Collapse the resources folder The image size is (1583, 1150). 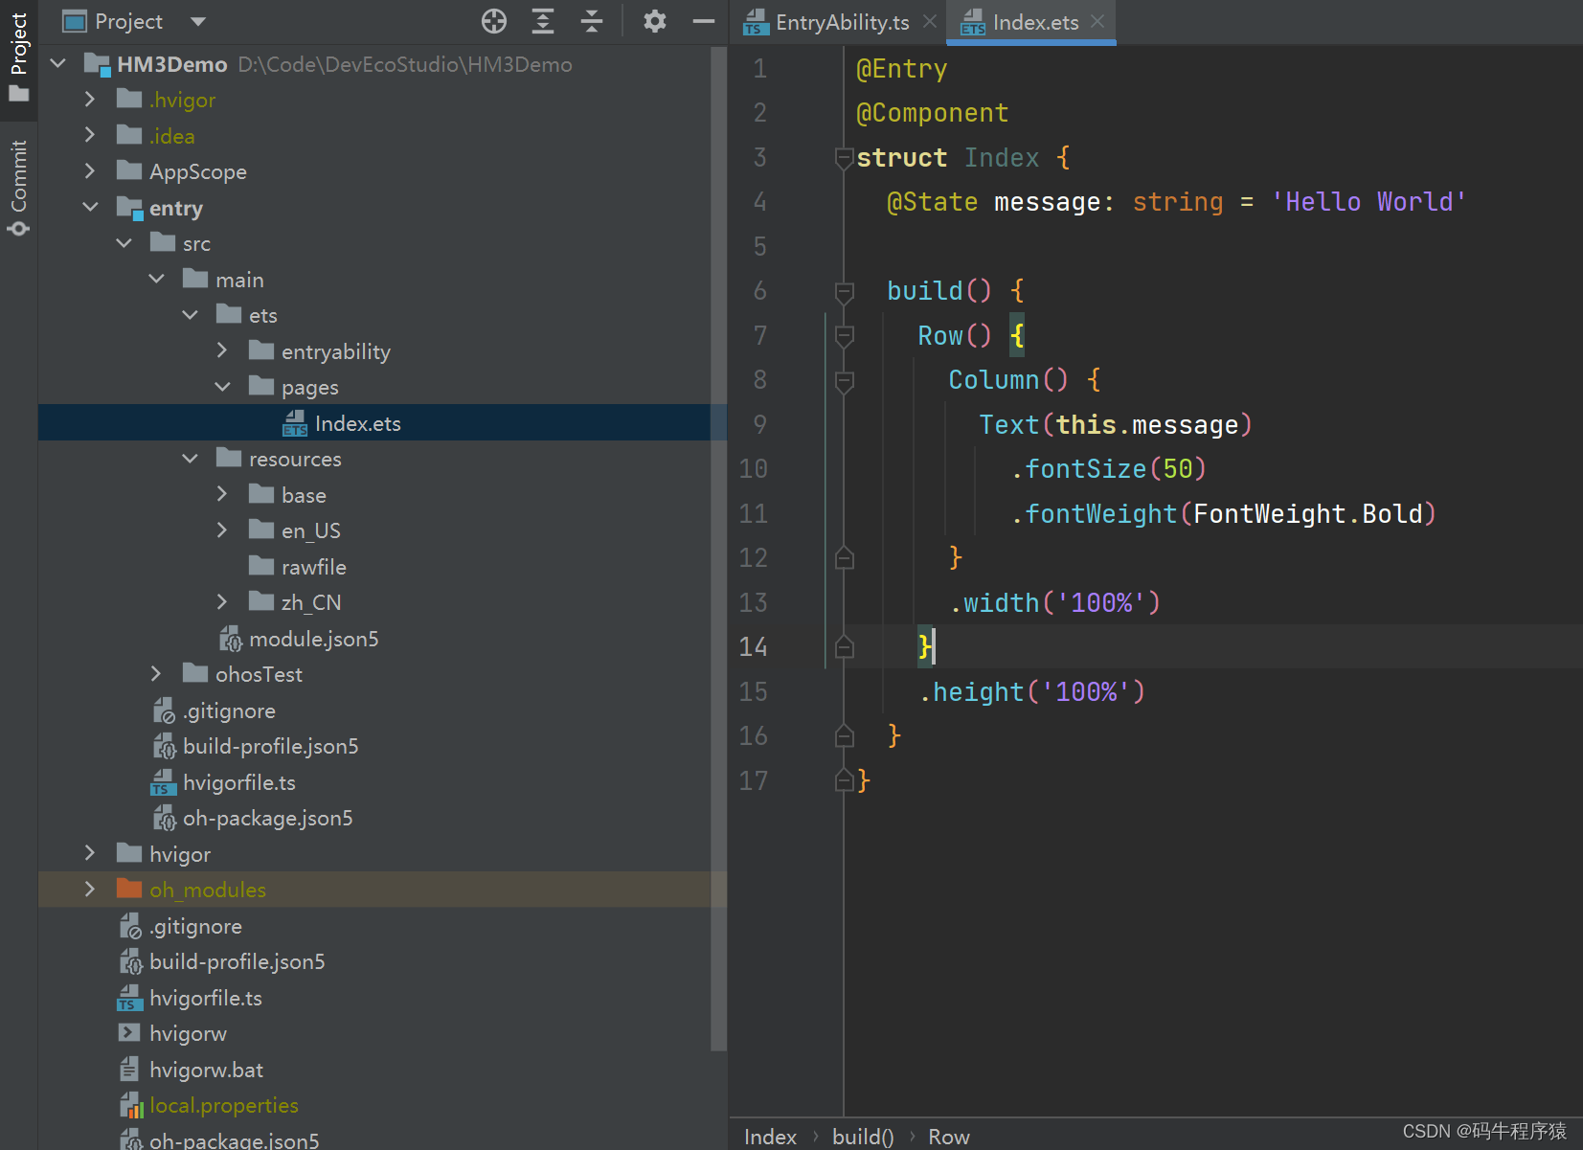(x=191, y=459)
